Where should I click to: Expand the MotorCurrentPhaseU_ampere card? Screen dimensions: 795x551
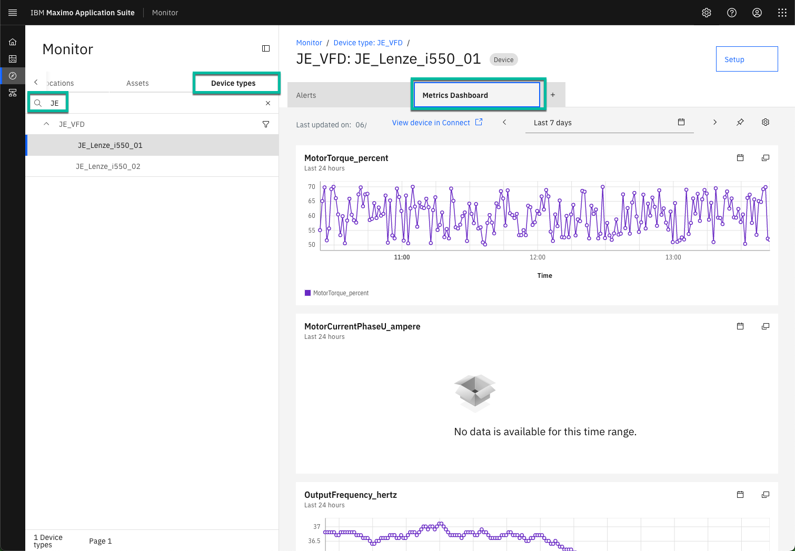[x=766, y=326]
